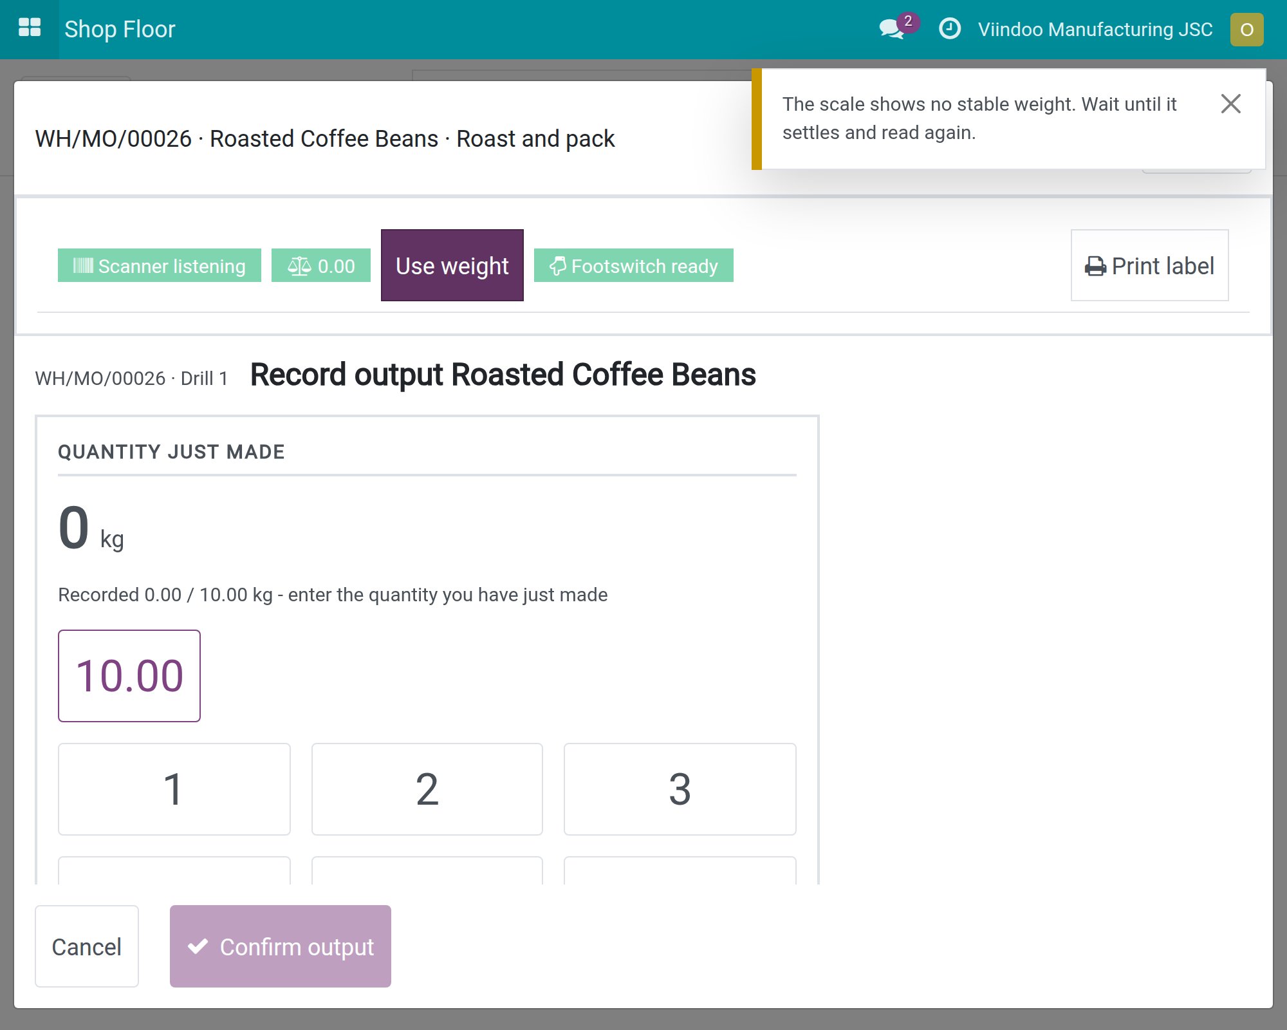Click the Scanner listening status badge

[x=160, y=265]
